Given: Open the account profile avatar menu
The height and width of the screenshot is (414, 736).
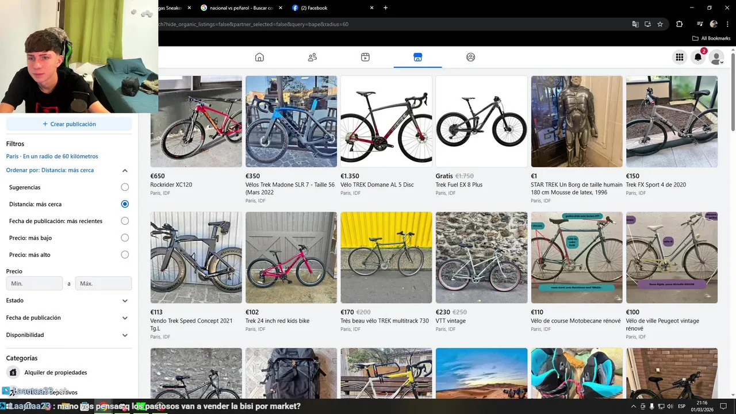Looking at the screenshot, I should pyautogui.click(x=716, y=57).
